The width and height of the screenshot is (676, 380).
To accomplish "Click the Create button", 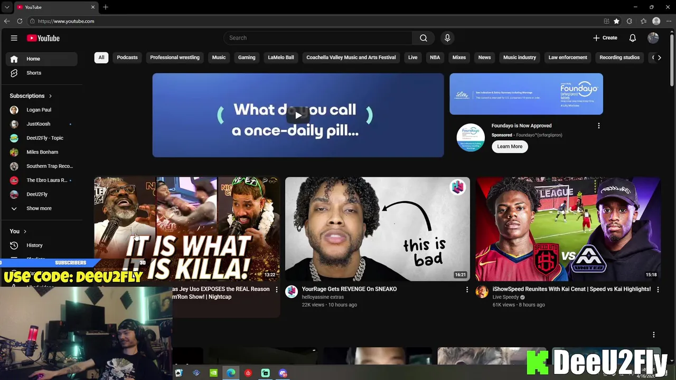I will (x=605, y=38).
